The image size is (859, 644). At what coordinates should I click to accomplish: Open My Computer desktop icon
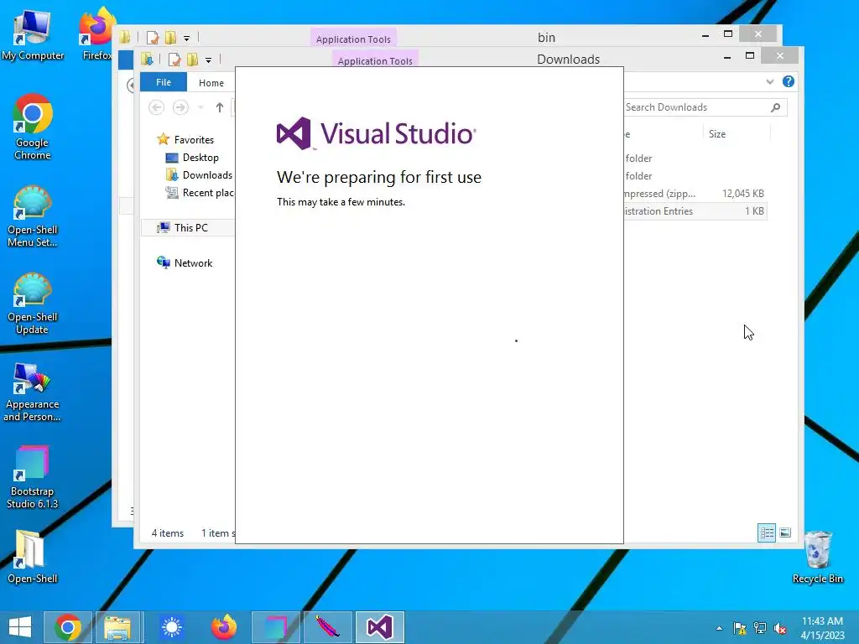coord(33,35)
